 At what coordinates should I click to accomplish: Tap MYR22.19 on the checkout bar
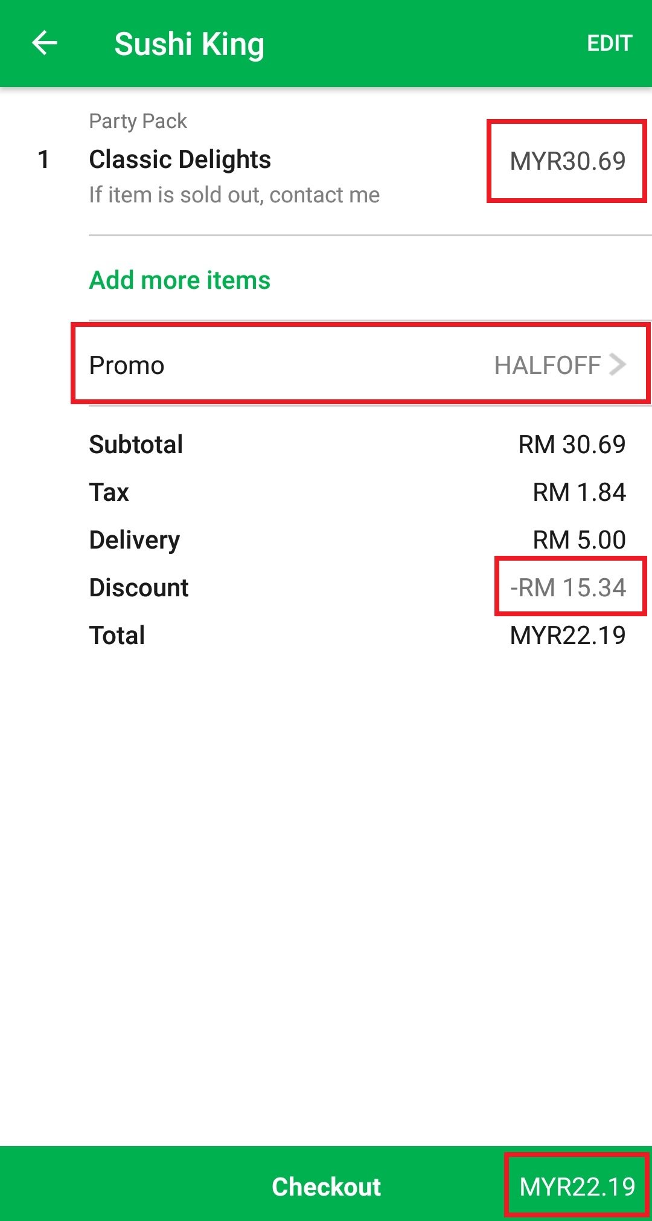pos(577,1187)
